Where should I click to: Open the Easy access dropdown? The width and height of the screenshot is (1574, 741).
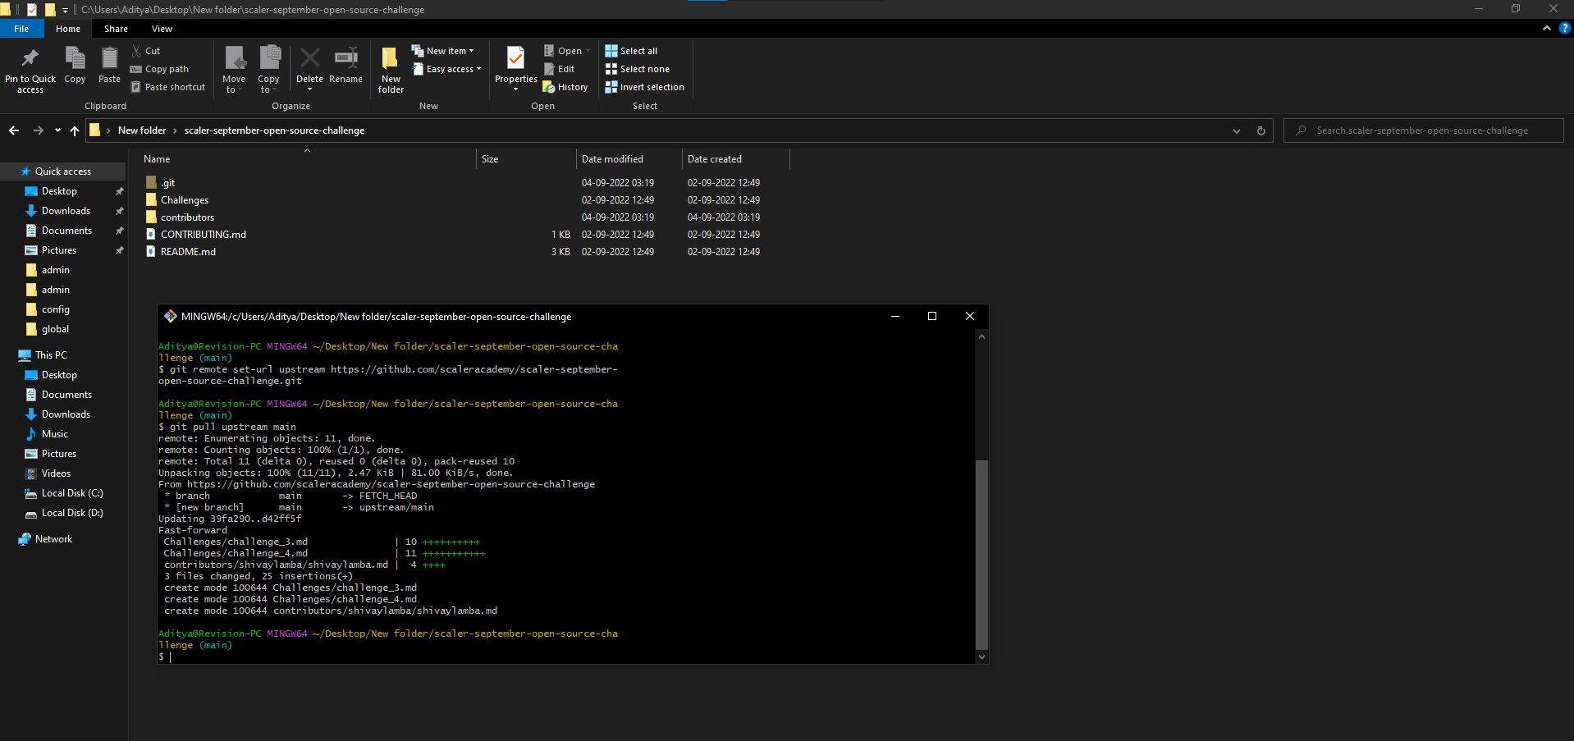click(446, 69)
